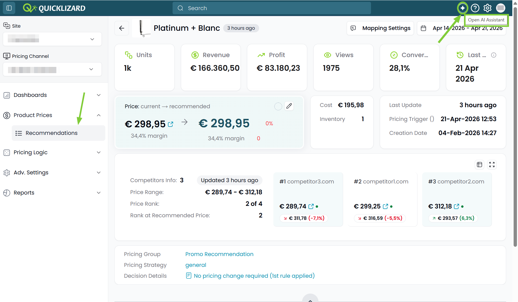Viewport: 518px width, 302px height.
Task: Open the Site dropdown
Action: 52,39
